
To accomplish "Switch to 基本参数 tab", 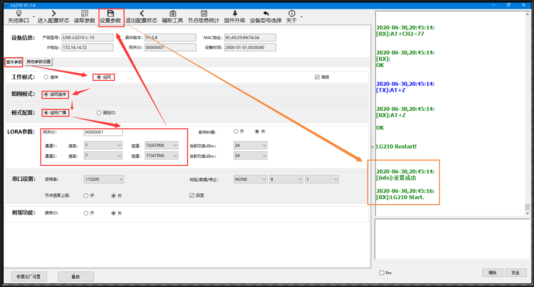I will (14, 62).
